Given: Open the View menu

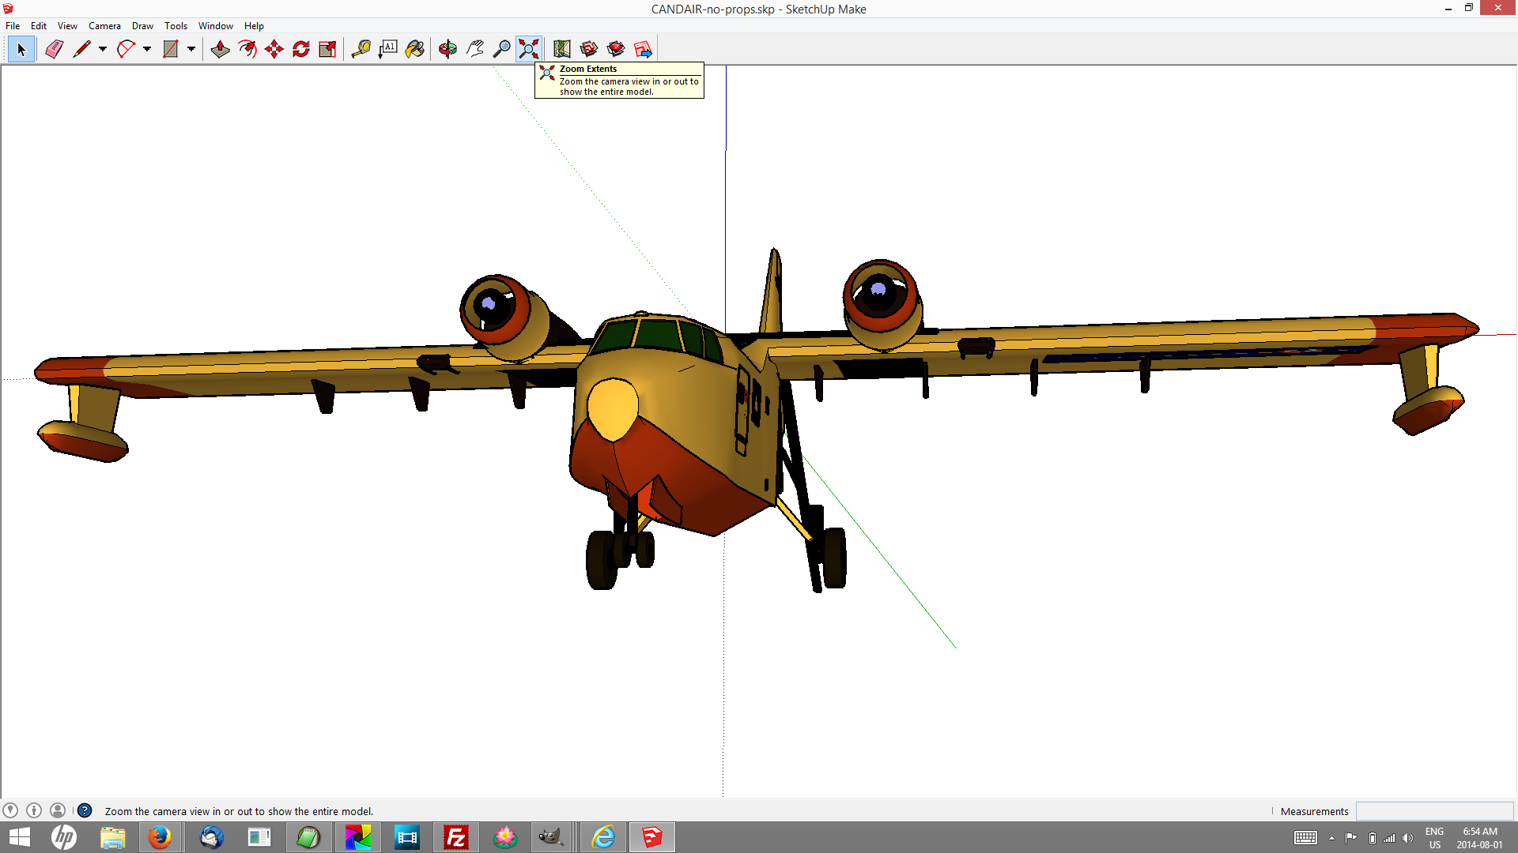Looking at the screenshot, I should coord(67,26).
